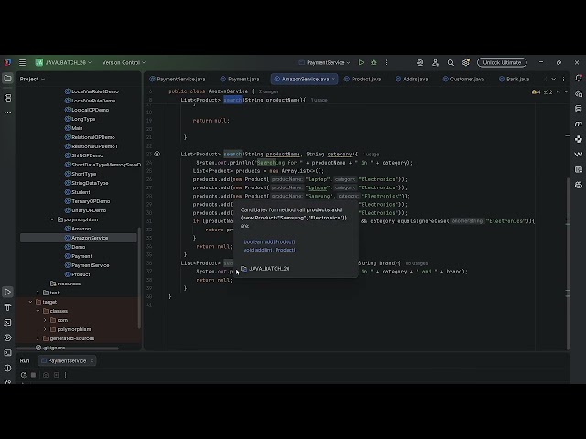Click gutter icon on line 23
586x439 pixels.
(157, 154)
